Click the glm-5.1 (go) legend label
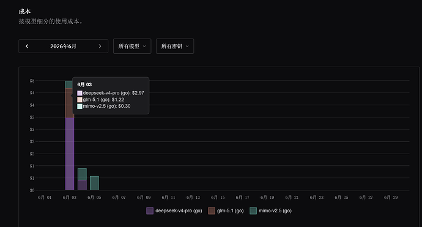The image size is (422, 227). (231, 211)
